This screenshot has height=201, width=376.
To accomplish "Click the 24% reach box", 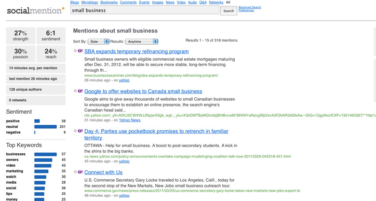I will click(51, 54).
